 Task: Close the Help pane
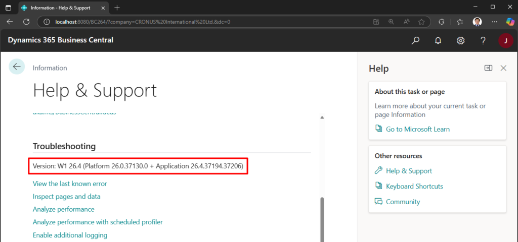click(x=503, y=68)
